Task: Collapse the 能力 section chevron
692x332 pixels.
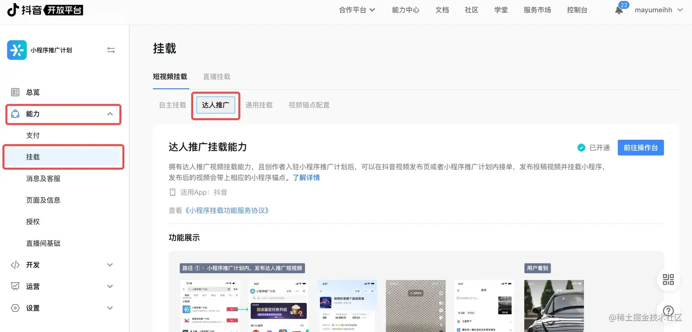Action: pyautogui.click(x=110, y=114)
